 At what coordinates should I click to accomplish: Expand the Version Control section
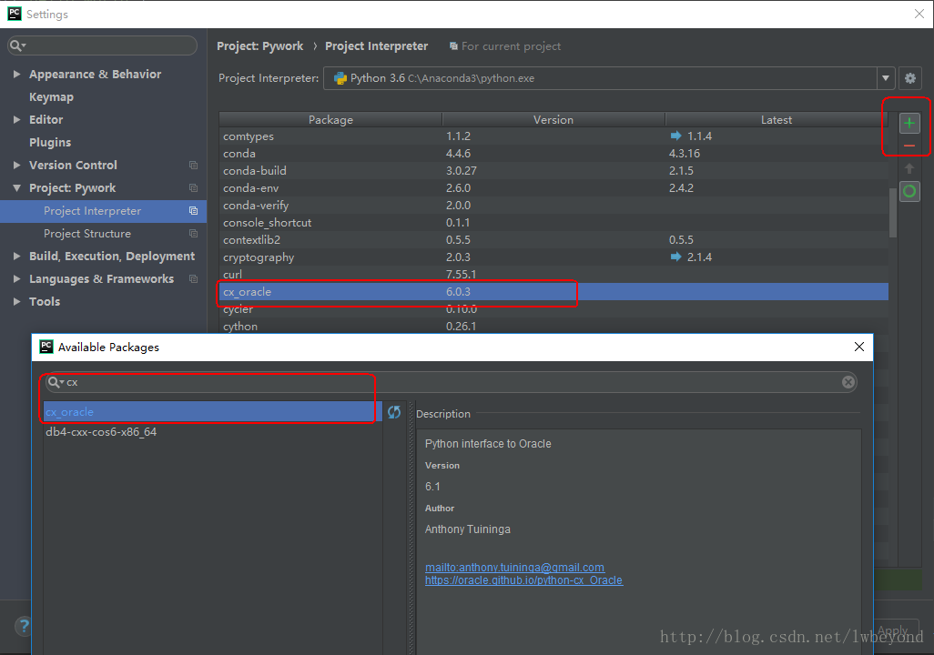click(16, 165)
